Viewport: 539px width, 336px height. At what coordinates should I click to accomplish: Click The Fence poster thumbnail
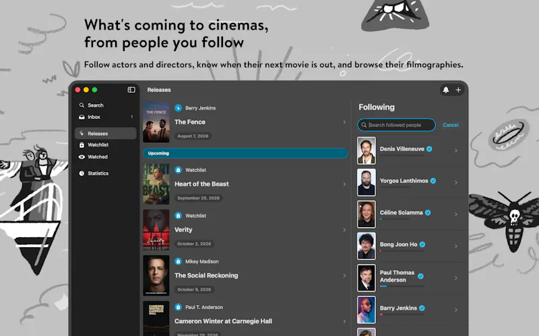click(x=156, y=122)
